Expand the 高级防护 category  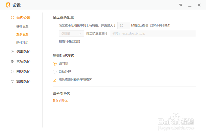tap(23, 82)
